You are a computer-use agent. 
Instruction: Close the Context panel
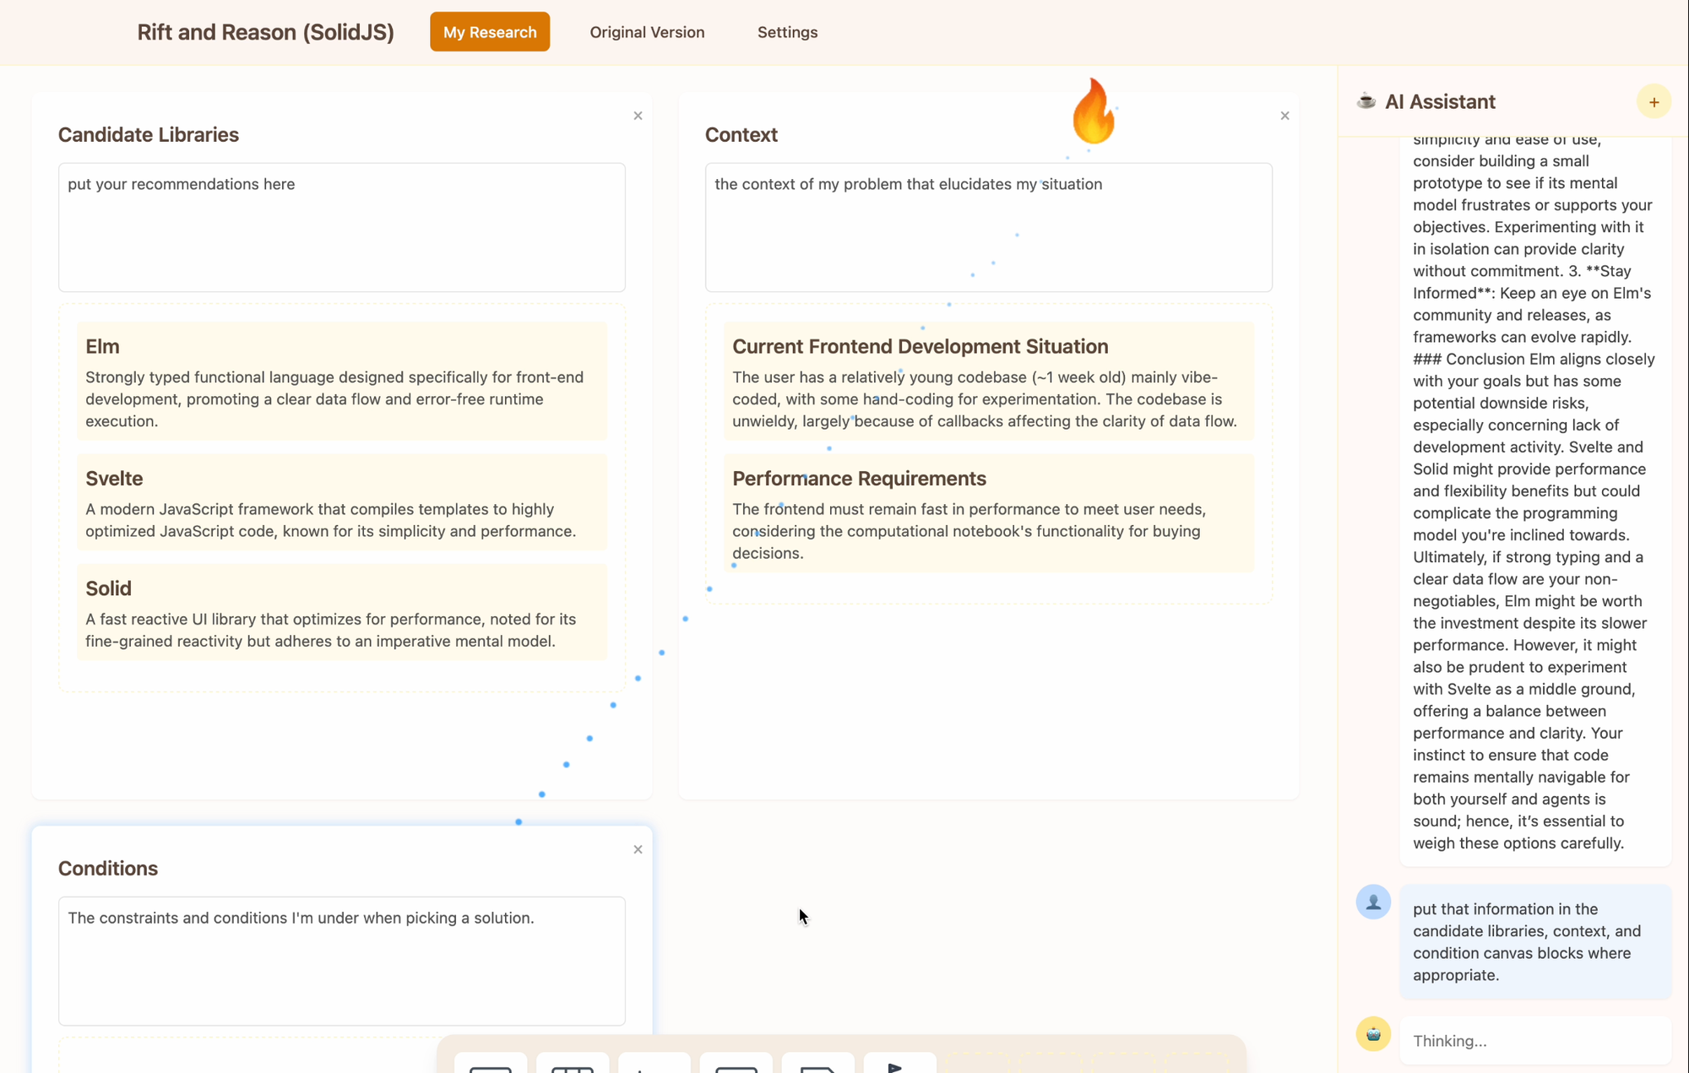click(1284, 116)
